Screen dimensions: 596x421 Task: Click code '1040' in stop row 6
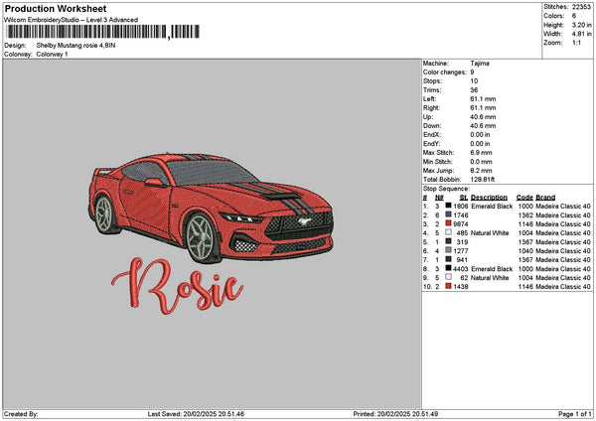525,251
